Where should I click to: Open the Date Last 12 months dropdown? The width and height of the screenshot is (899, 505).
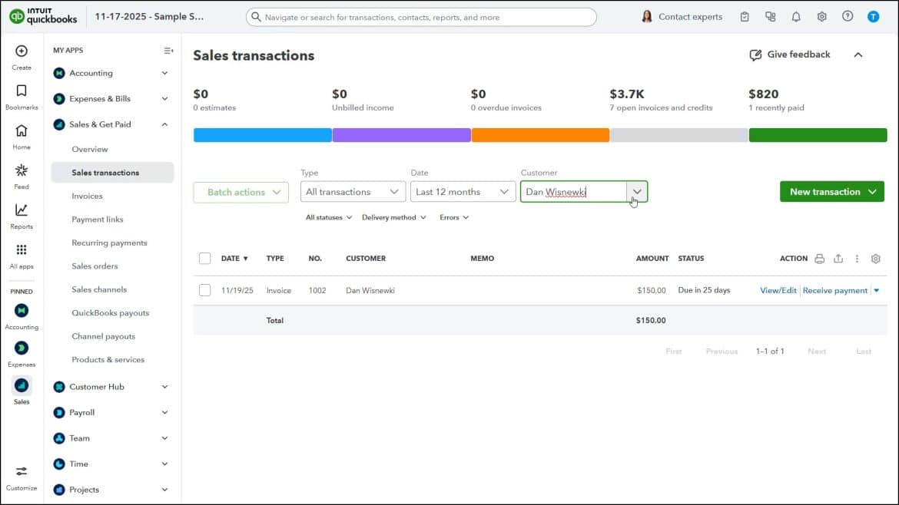(463, 192)
